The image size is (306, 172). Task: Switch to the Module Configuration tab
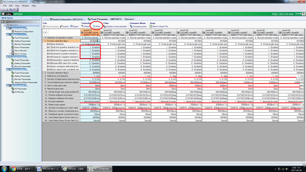[x=66, y=19]
